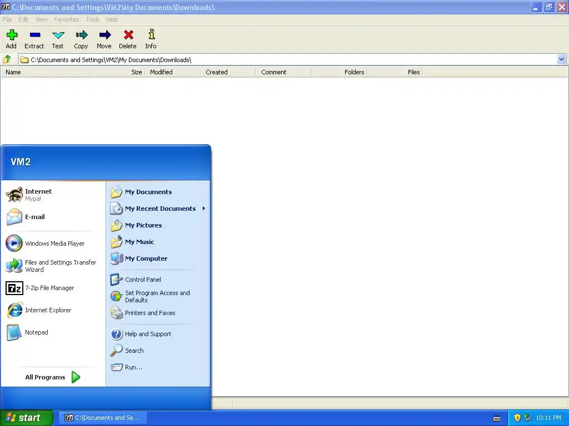Image resolution: width=569 pixels, height=426 pixels.
Task: Open Notepad from Start menu
Action: 27,332
